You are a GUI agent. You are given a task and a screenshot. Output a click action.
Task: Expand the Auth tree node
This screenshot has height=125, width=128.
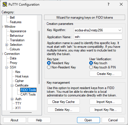12,99
